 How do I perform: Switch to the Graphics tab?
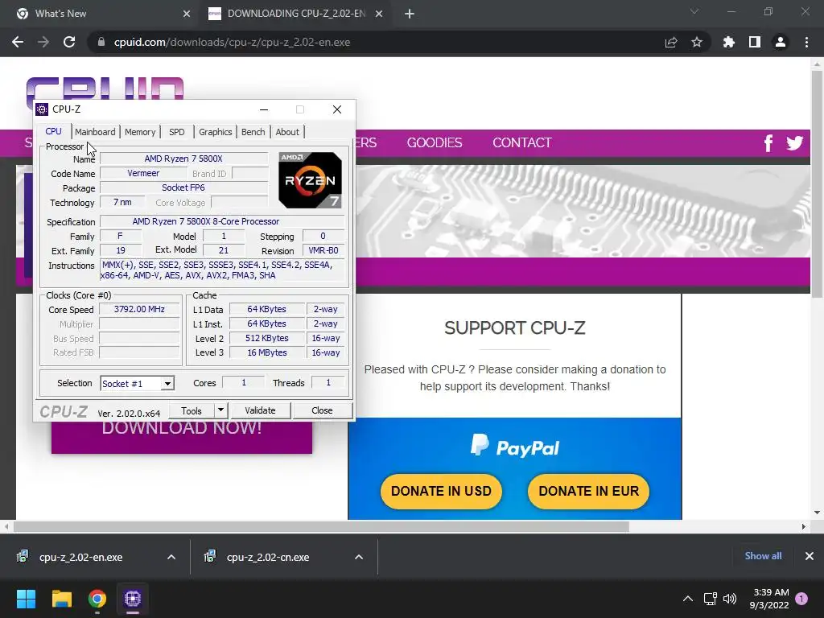coord(216,132)
